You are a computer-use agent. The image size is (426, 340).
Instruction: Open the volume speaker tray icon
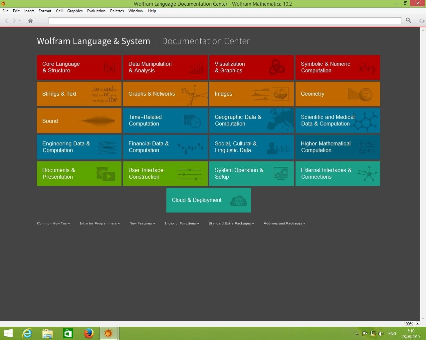[x=381, y=334]
